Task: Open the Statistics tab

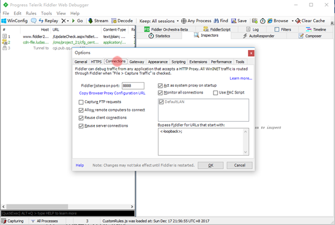Action: 160,36
